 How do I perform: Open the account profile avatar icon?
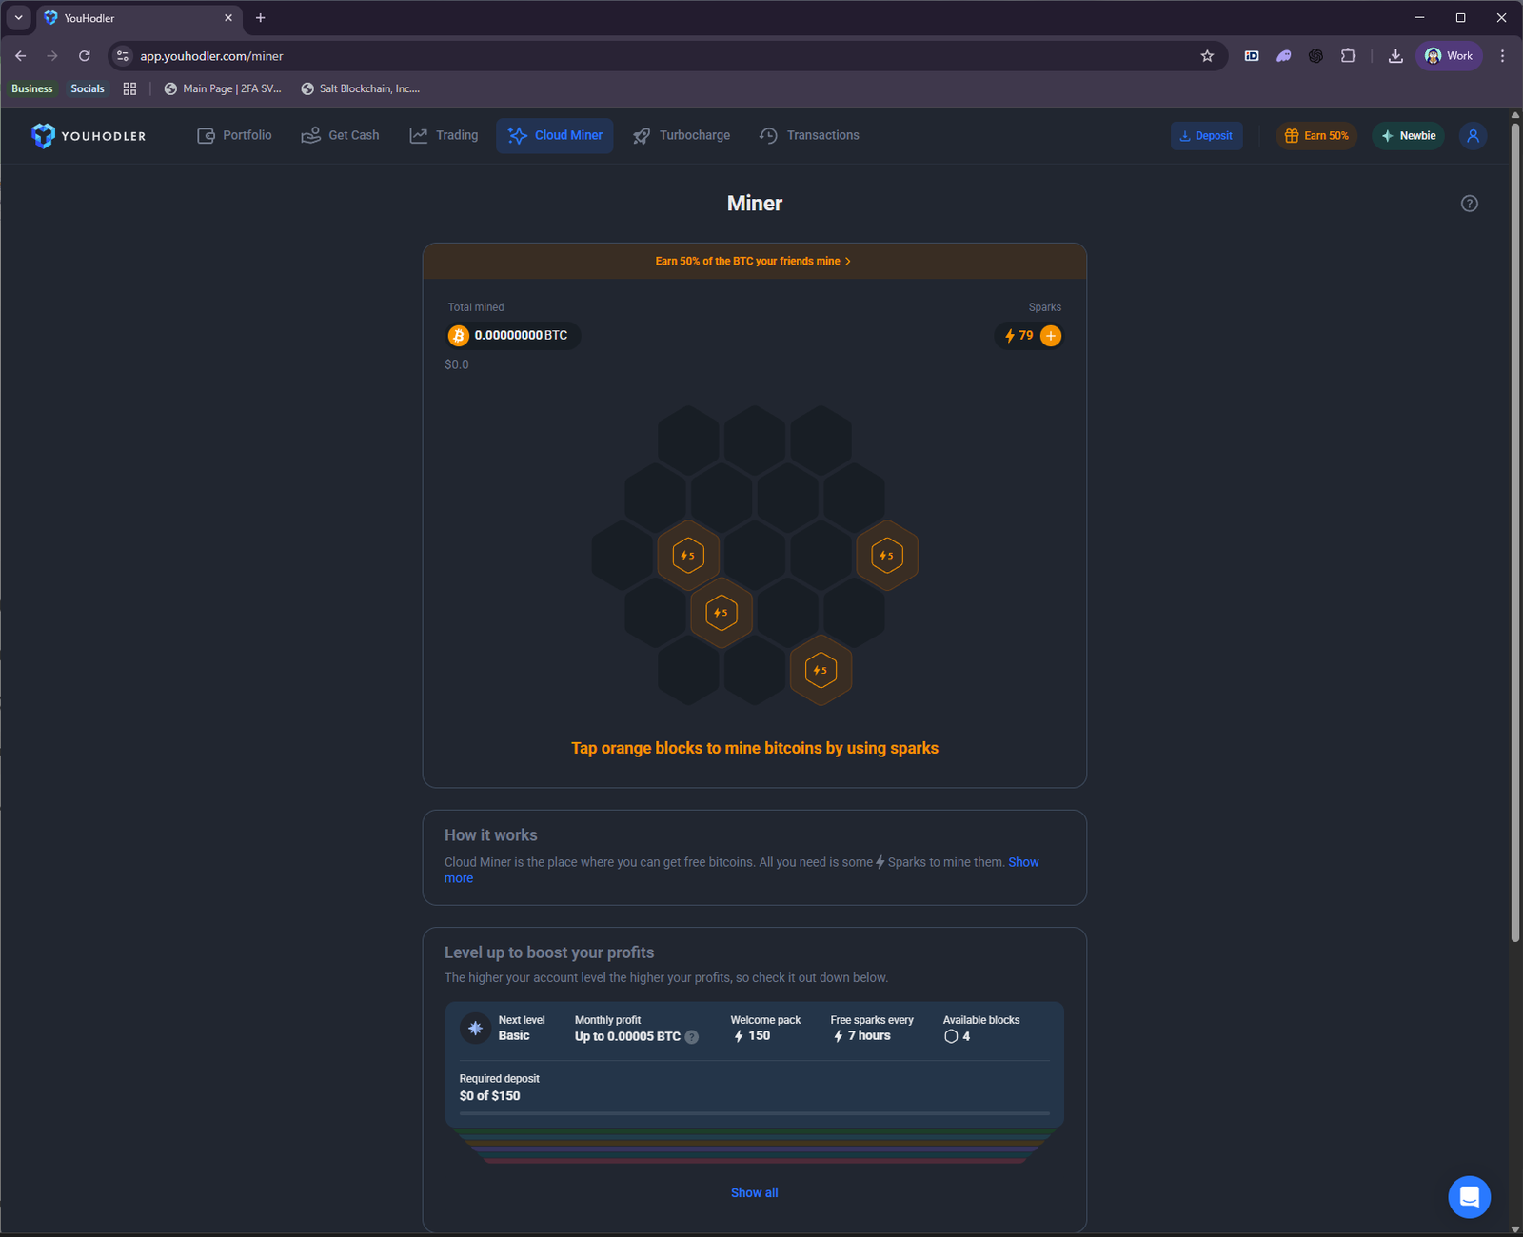[1473, 135]
